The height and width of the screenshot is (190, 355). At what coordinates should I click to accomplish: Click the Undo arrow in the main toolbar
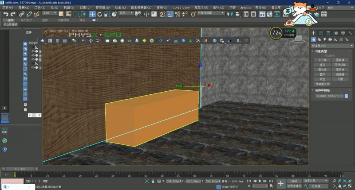(6, 14)
